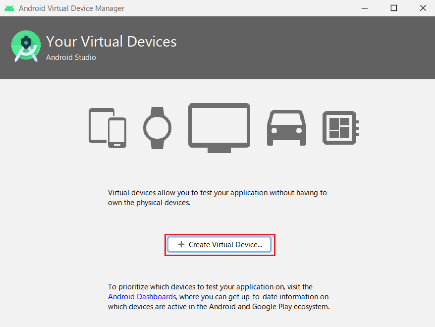Viewport: 435px width, 327px height.
Task: Click the Wear OS watch icon
Action: tap(157, 127)
